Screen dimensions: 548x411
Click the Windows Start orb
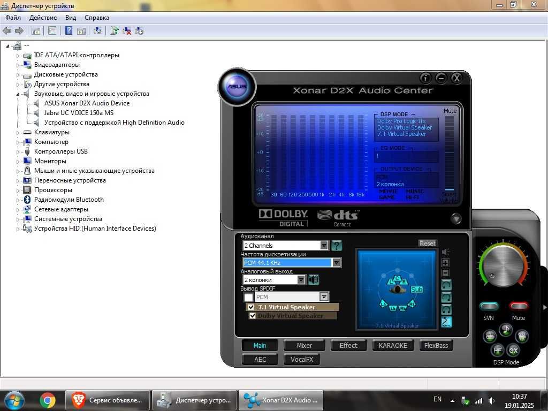(14, 400)
